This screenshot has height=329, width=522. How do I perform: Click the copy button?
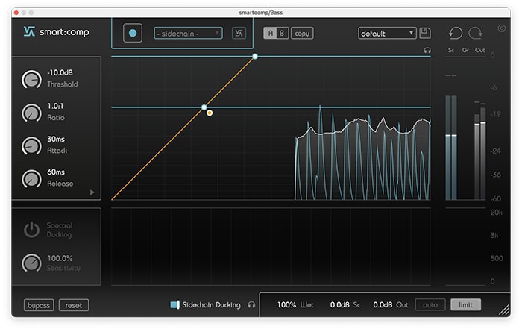[302, 34]
